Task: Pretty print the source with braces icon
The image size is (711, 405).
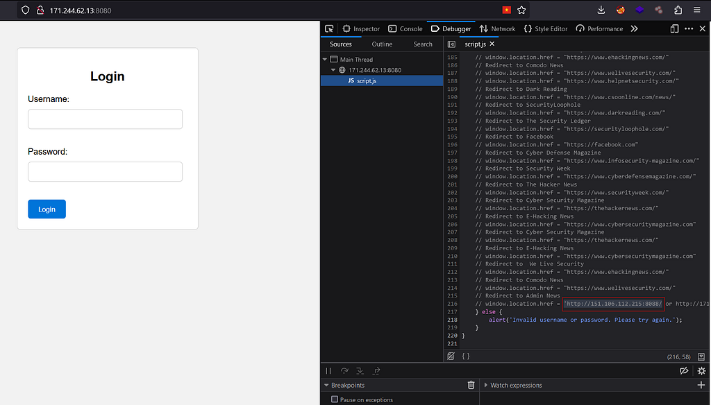Action: (466, 356)
